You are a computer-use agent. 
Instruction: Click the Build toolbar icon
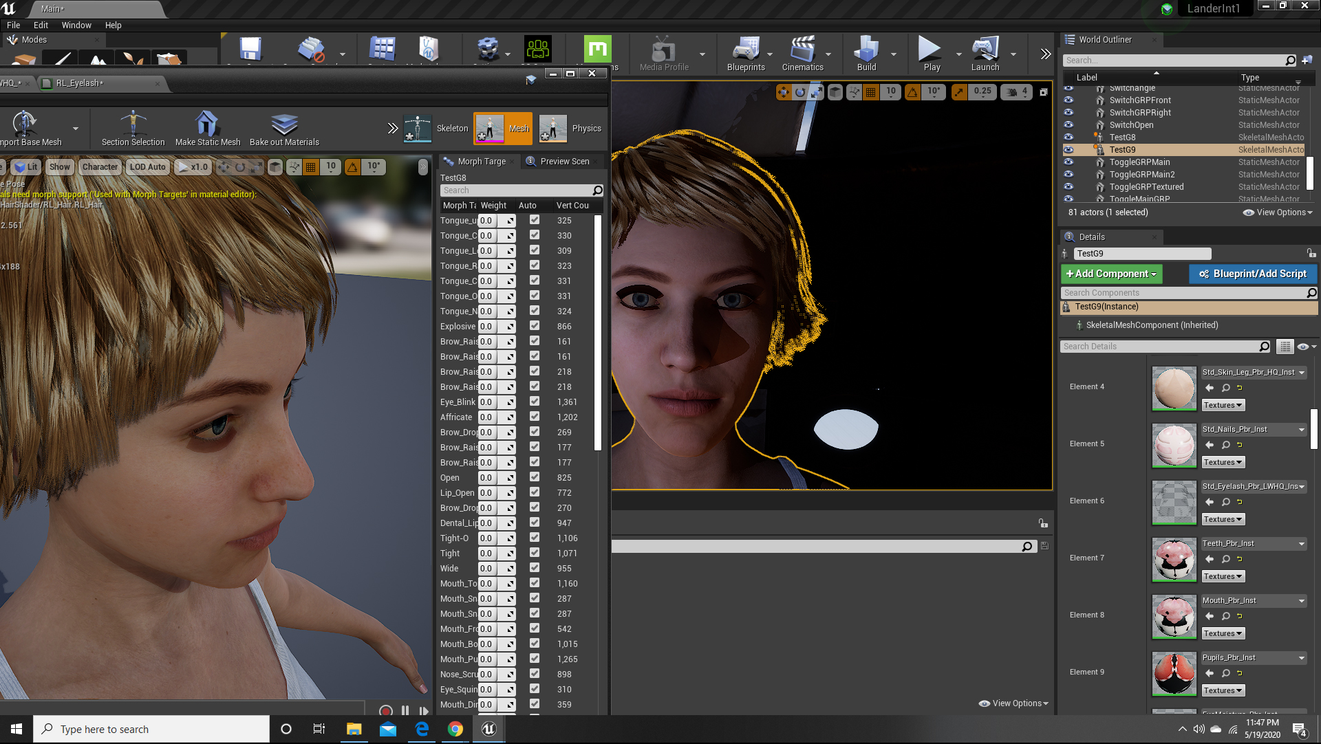[x=866, y=54]
